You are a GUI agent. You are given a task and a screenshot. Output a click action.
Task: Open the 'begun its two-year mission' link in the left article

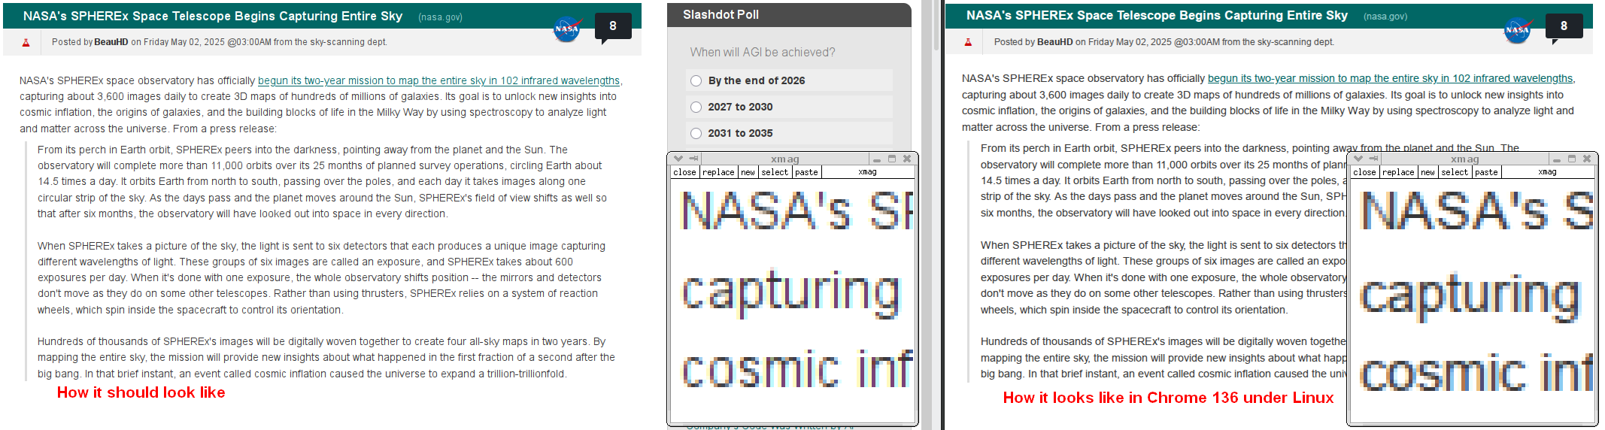438,80
